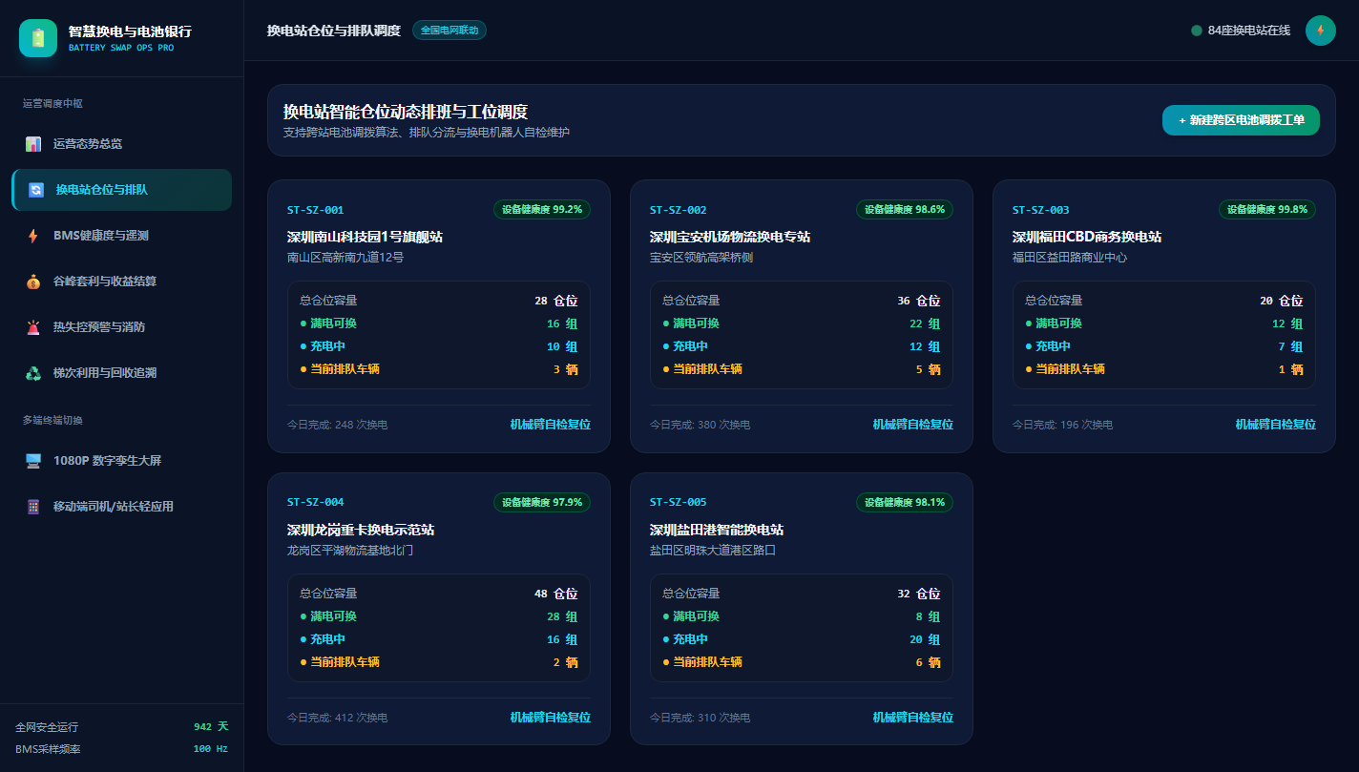Select 换电站仓位与排队 menu item
Viewport: 1359px width, 772px height.
[121, 190]
